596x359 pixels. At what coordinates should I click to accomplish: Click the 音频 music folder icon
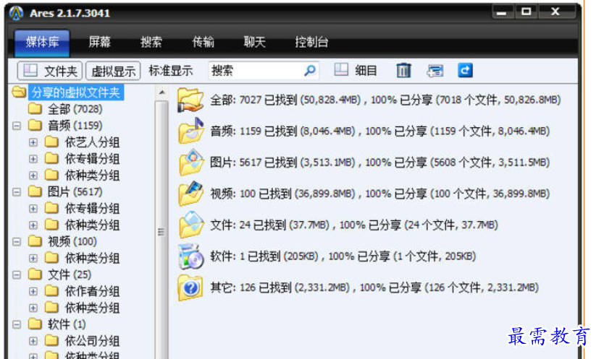(x=190, y=131)
